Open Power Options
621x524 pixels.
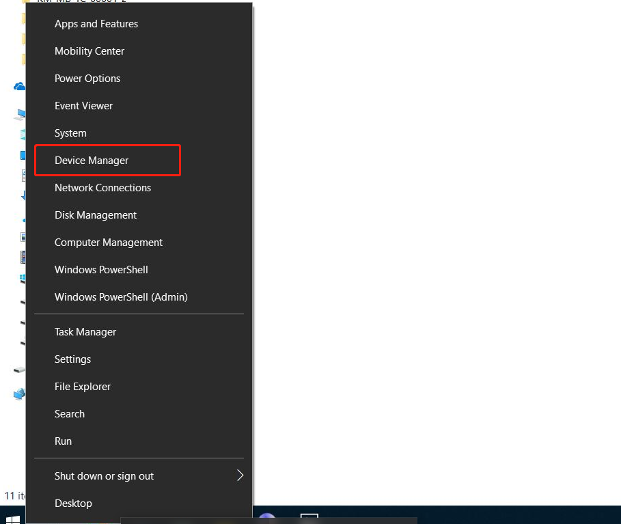tap(87, 79)
